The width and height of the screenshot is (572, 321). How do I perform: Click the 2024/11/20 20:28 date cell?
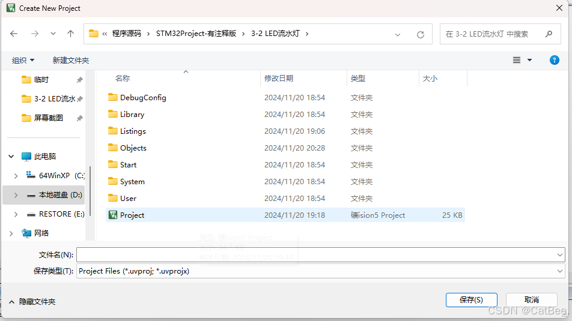(x=295, y=148)
